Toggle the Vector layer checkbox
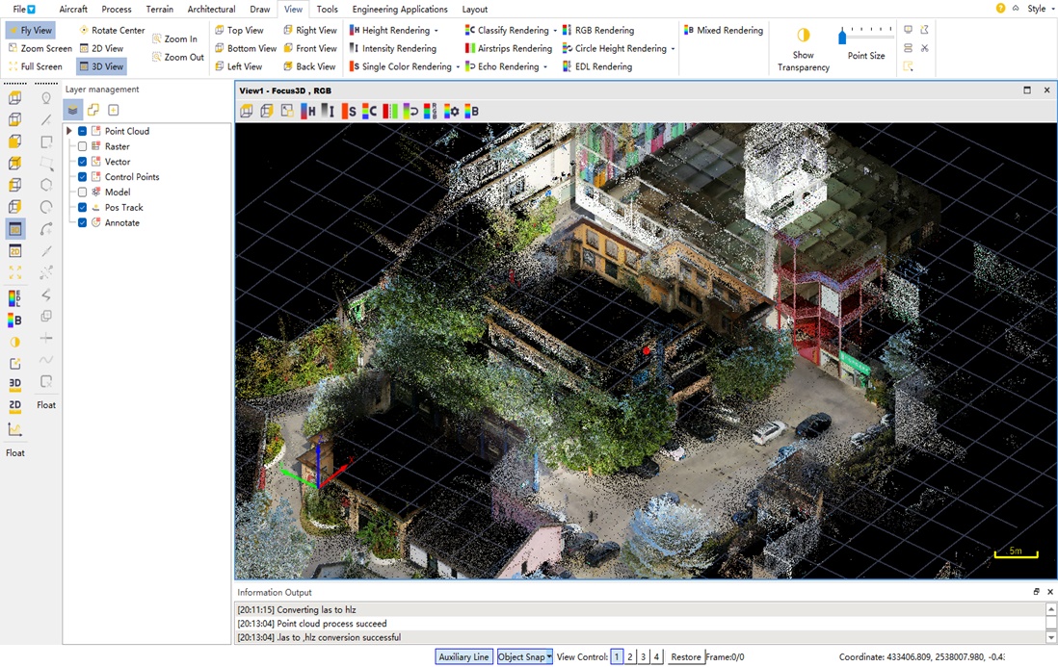Screen dimensions: 1058x667 coord(82,162)
